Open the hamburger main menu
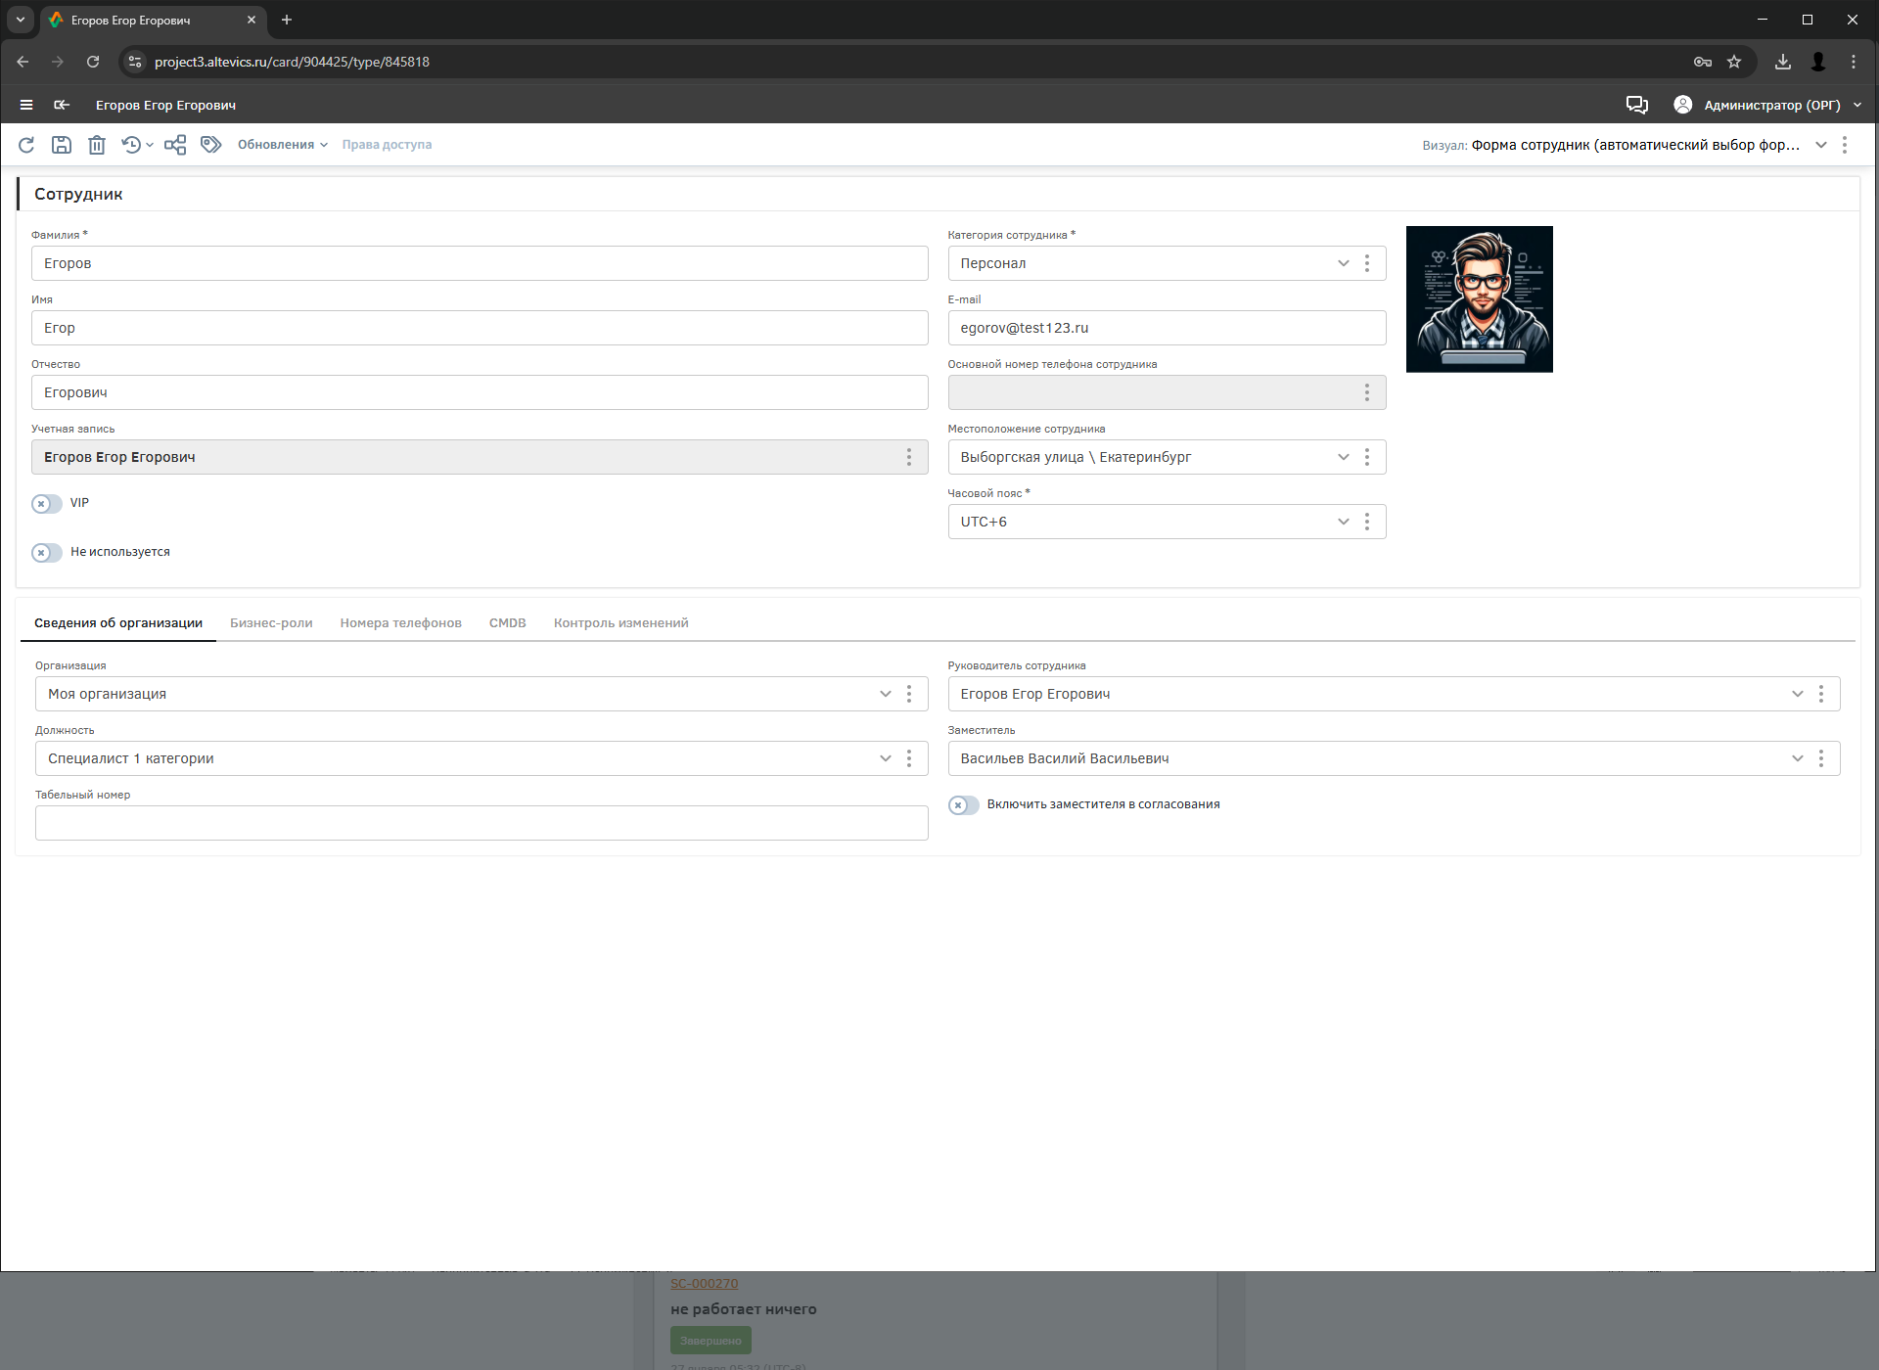This screenshot has height=1370, width=1879. click(x=26, y=105)
